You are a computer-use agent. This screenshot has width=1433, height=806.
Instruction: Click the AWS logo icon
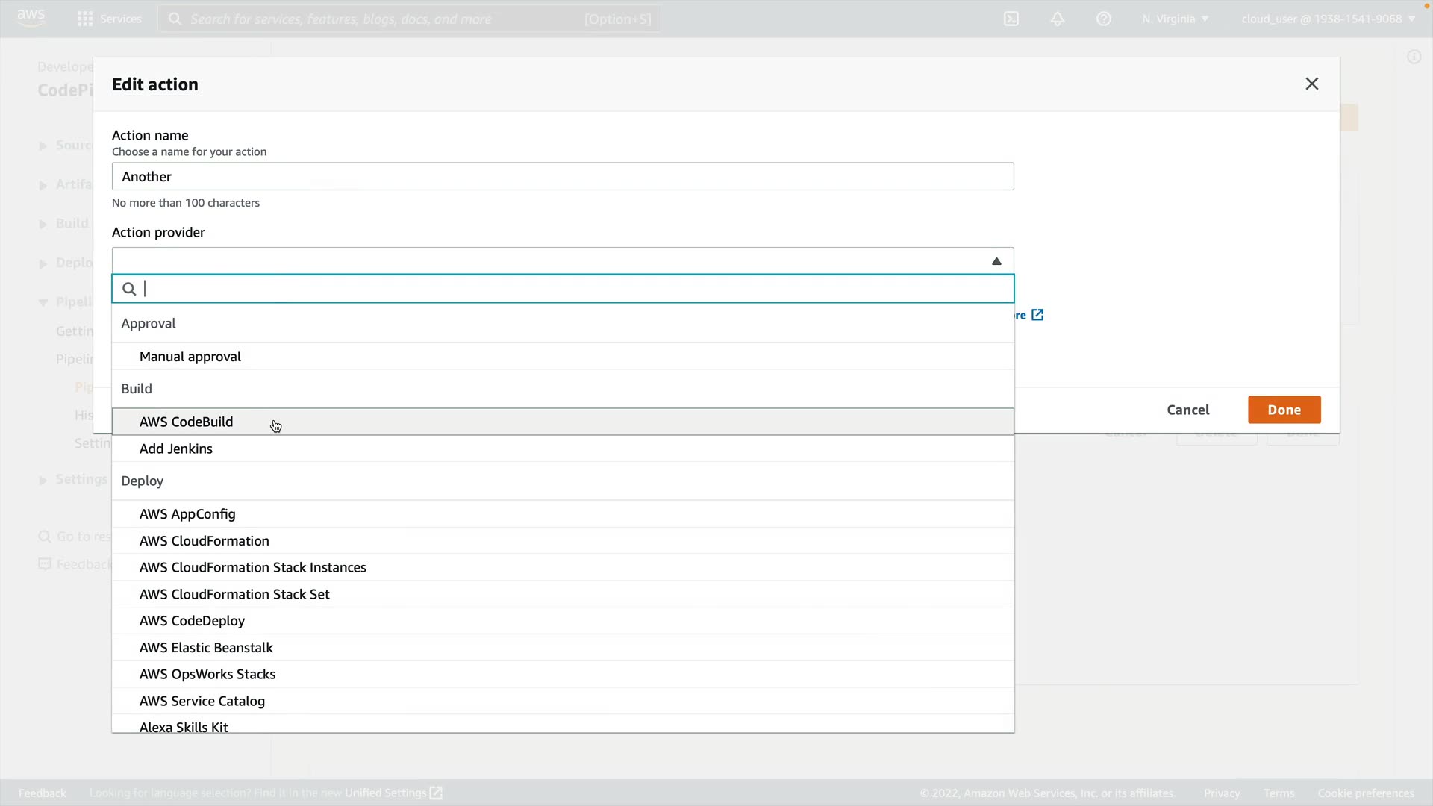pos(31,18)
